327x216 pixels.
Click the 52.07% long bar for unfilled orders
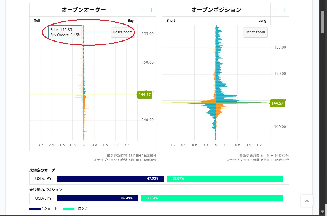225,179
